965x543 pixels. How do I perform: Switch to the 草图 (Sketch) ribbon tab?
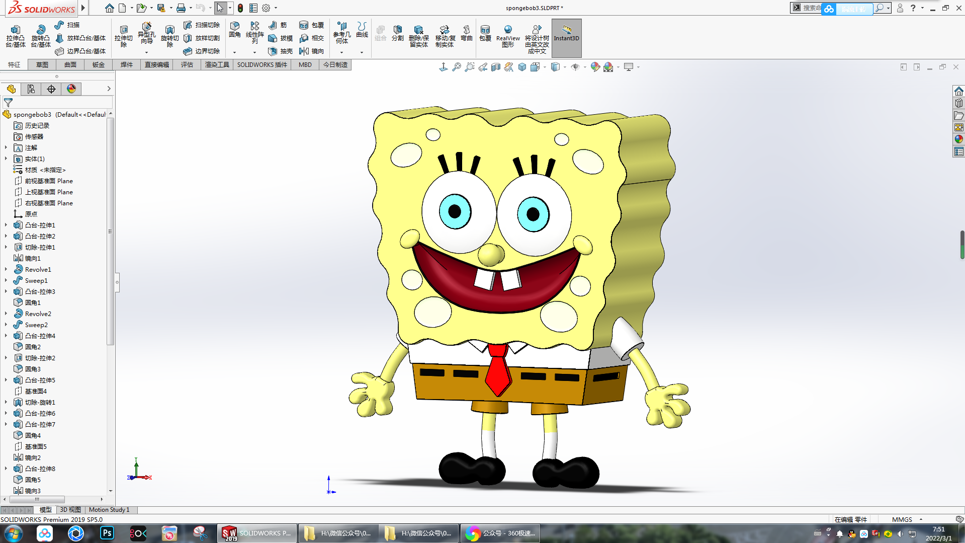(x=42, y=65)
